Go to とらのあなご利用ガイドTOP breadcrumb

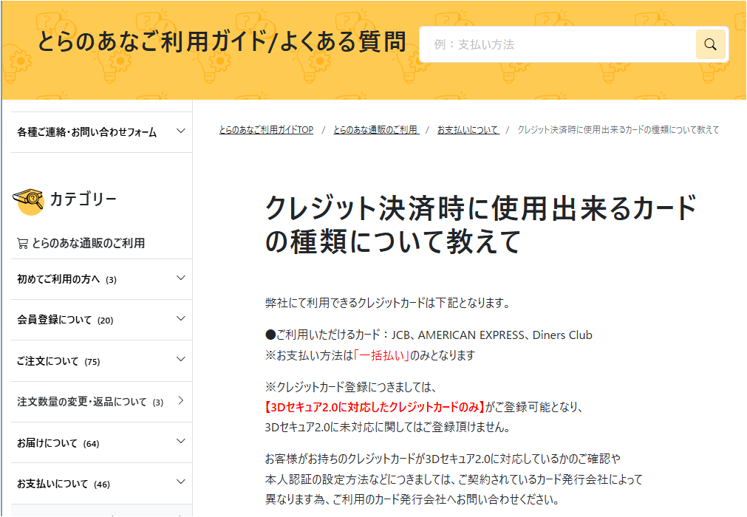point(266,130)
